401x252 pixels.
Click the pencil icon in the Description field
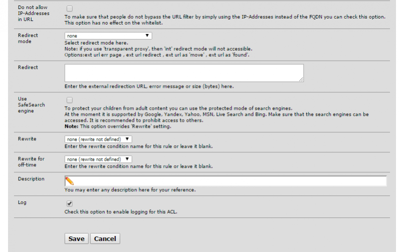tap(69, 181)
